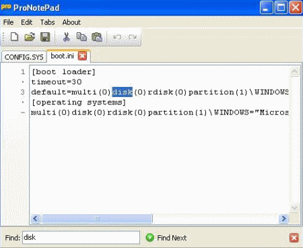Screen dimensions: 303x248
Task: Maximize the ProNotePad window
Action: tap(281, 7)
